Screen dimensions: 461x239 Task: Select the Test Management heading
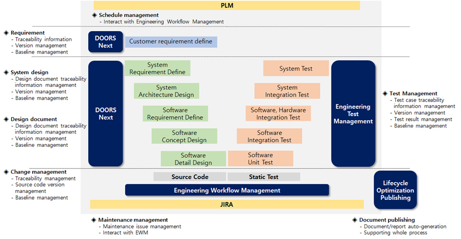pyautogui.click(x=414, y=94)
